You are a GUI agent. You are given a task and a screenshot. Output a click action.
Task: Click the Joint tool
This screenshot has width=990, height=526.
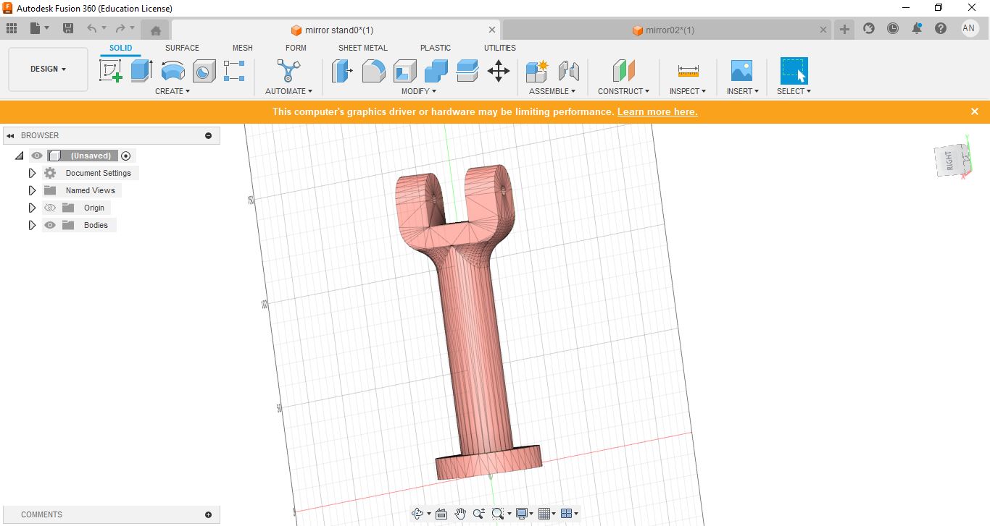pos(569,71)
